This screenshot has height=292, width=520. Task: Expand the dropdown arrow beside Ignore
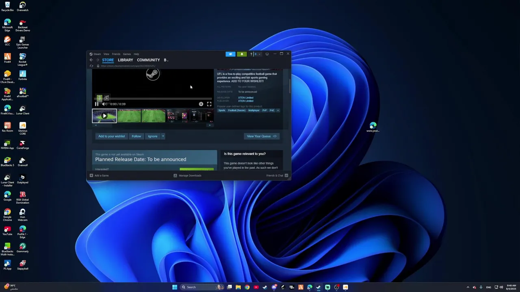coord(163,136)
